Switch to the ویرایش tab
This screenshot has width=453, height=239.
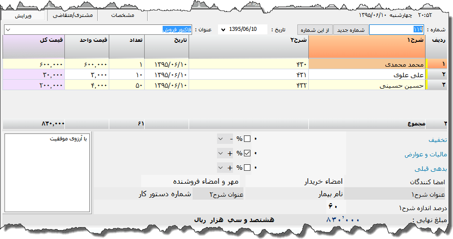[23, 15]
